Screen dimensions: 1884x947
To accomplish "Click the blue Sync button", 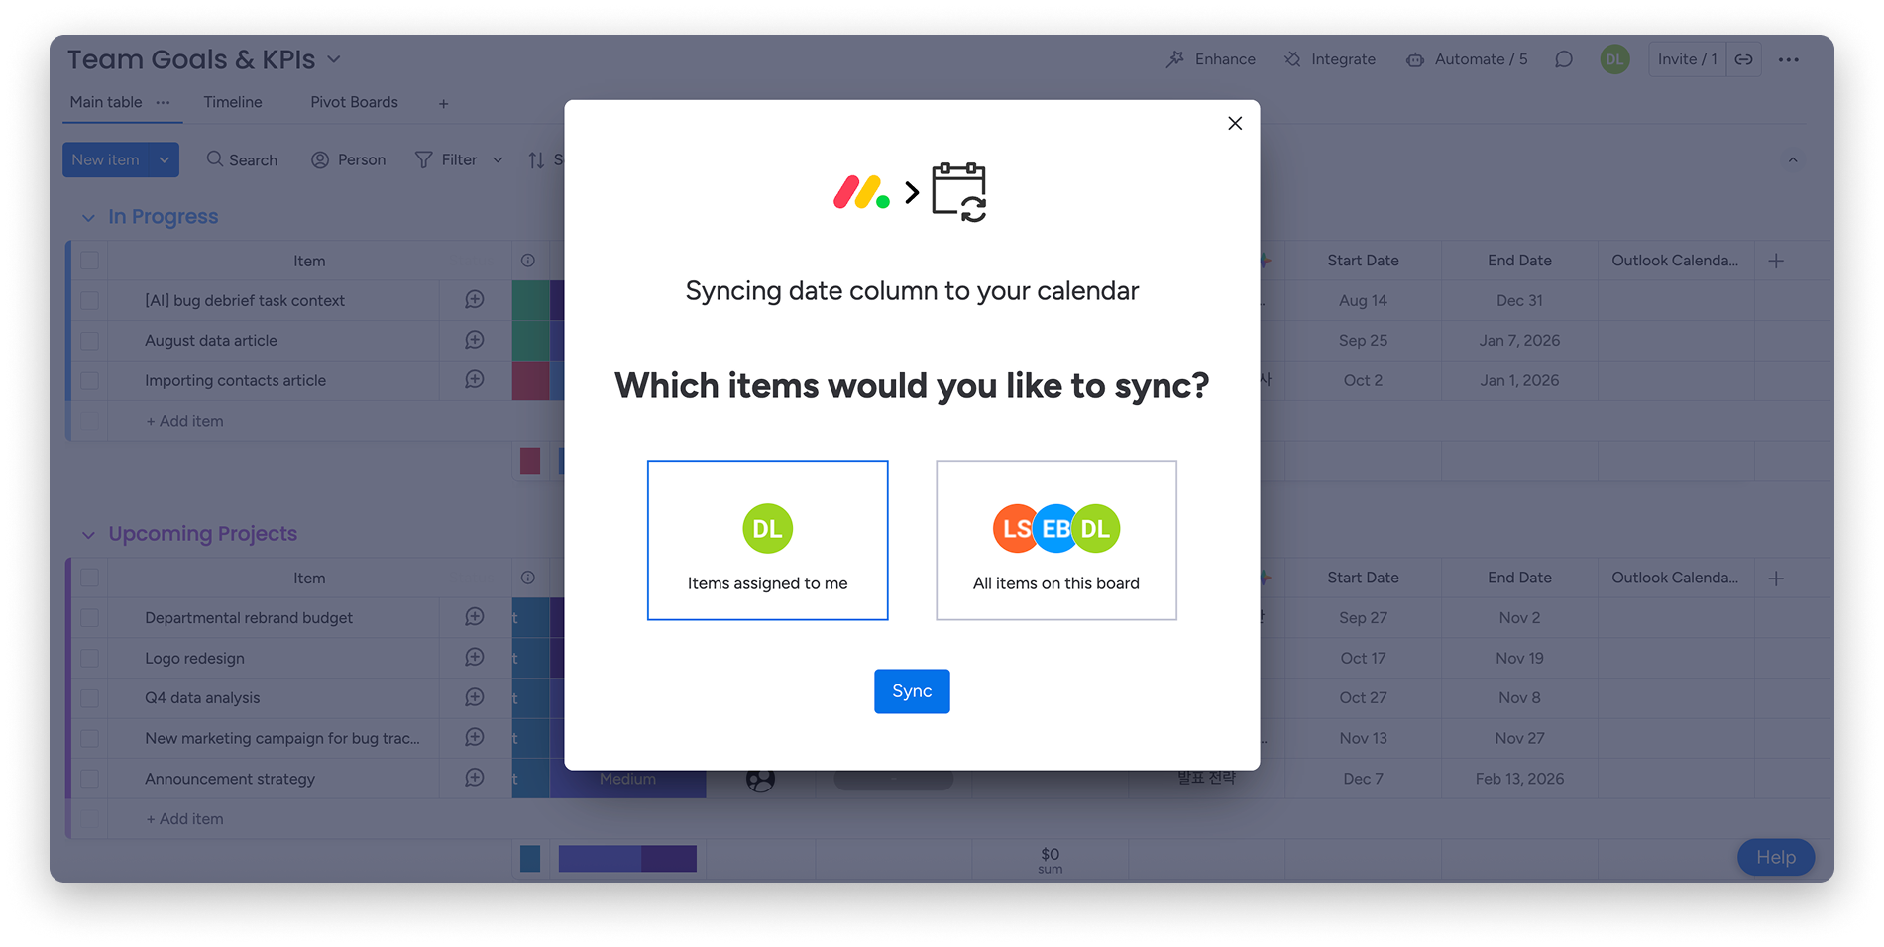I will (912, 691).
